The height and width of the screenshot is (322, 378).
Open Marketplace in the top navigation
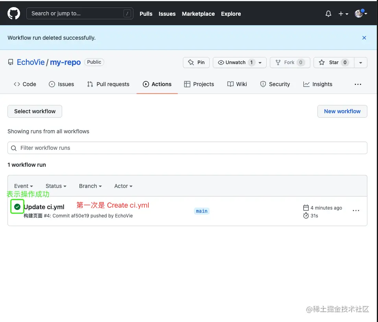[x=198, y=14]
